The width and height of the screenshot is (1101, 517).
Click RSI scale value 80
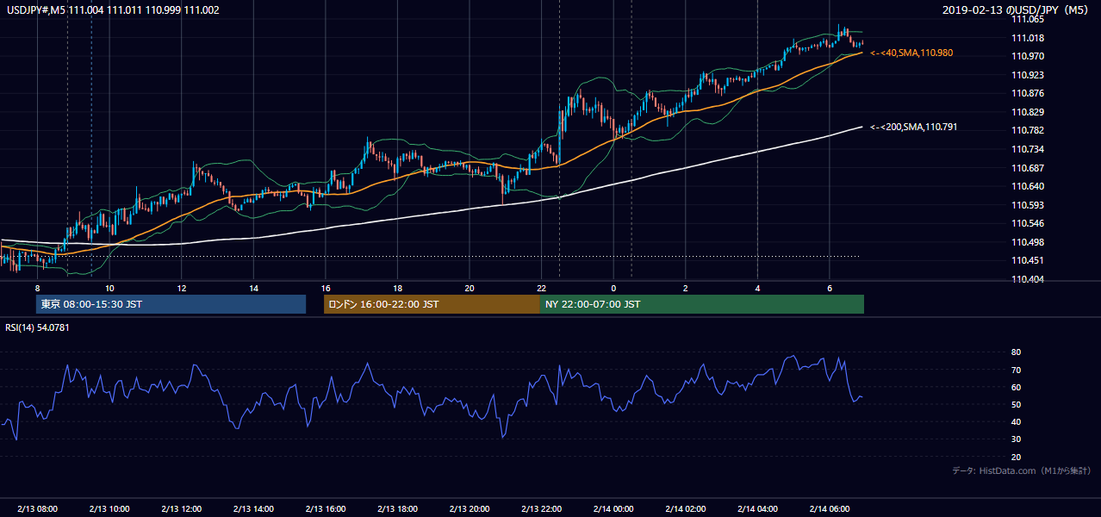click(x=1016, y=352)
